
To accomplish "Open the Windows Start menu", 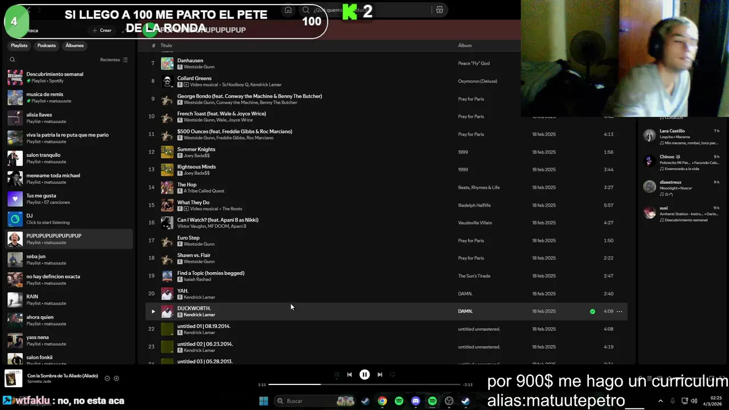I will click(264, 401).
